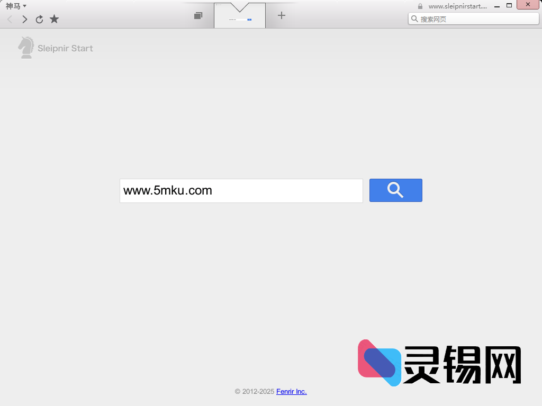542x406 pixels.
Task: Click the field containing www.5mku.com
Action: coord(241,190)
